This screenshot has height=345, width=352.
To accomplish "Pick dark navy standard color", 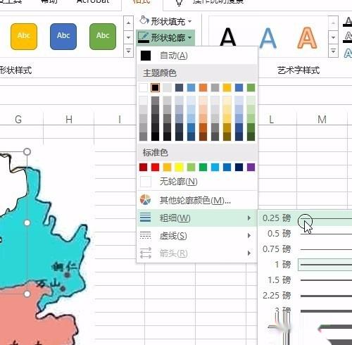I will (x=239, y=168).
